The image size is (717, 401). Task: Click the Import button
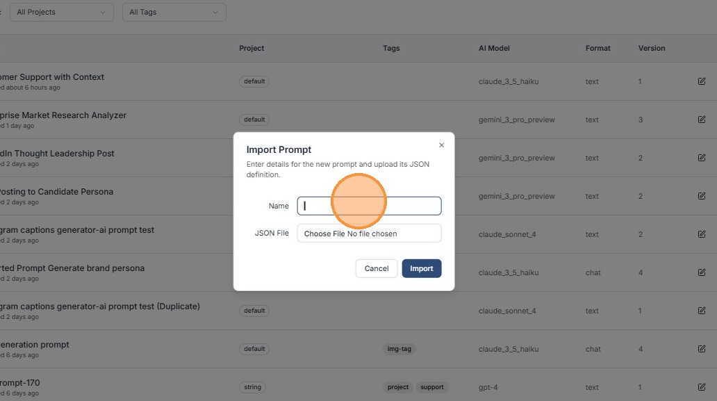point(421,268)
